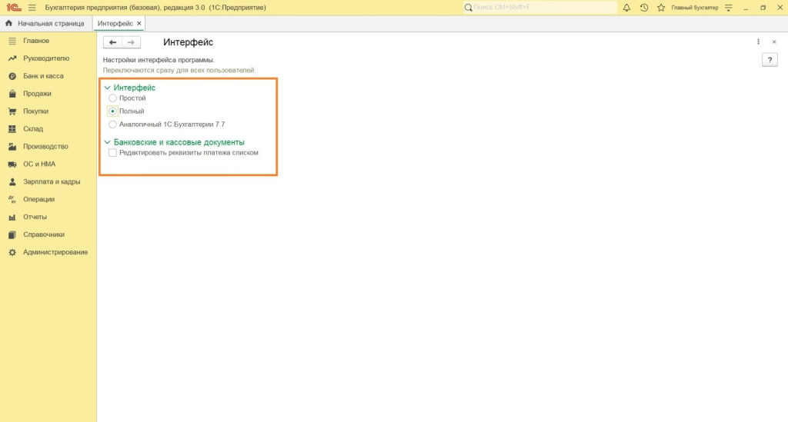Click the question mark help button

769,60
